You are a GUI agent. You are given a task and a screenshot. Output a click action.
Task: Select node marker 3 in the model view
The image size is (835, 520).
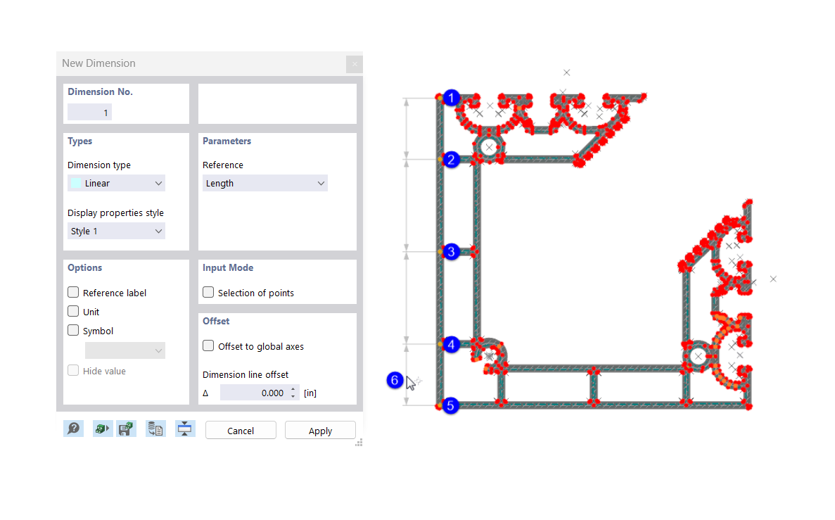tap(451, 251)
